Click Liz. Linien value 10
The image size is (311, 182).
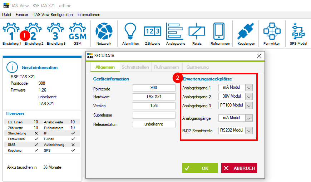click(x=36, y=122)
